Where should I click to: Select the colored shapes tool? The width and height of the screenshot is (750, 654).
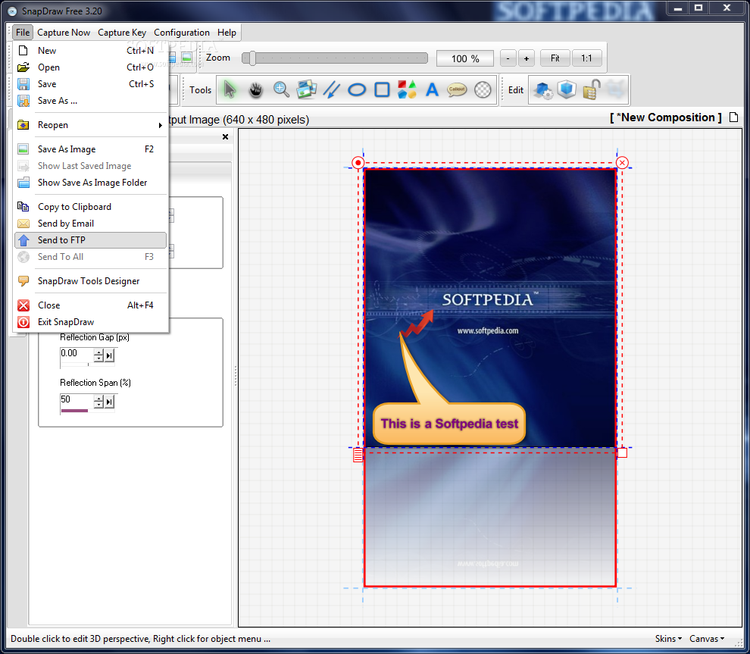click(407, 89)
